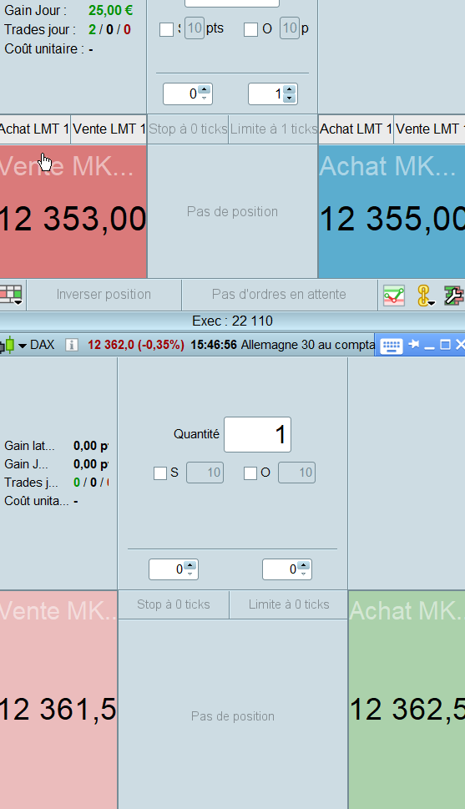The width and height of the screenshot is (465, 809).
Task: Open the virtual keyboard icon
Action: tap(392, 345)
